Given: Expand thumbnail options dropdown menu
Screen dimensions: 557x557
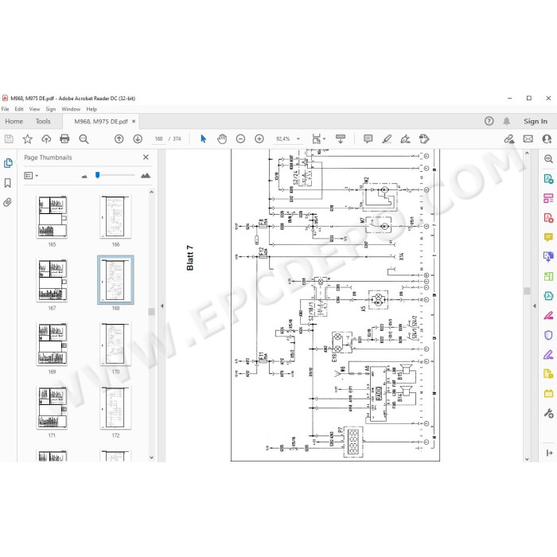Looking at the screenshot, I should point(31,176).
